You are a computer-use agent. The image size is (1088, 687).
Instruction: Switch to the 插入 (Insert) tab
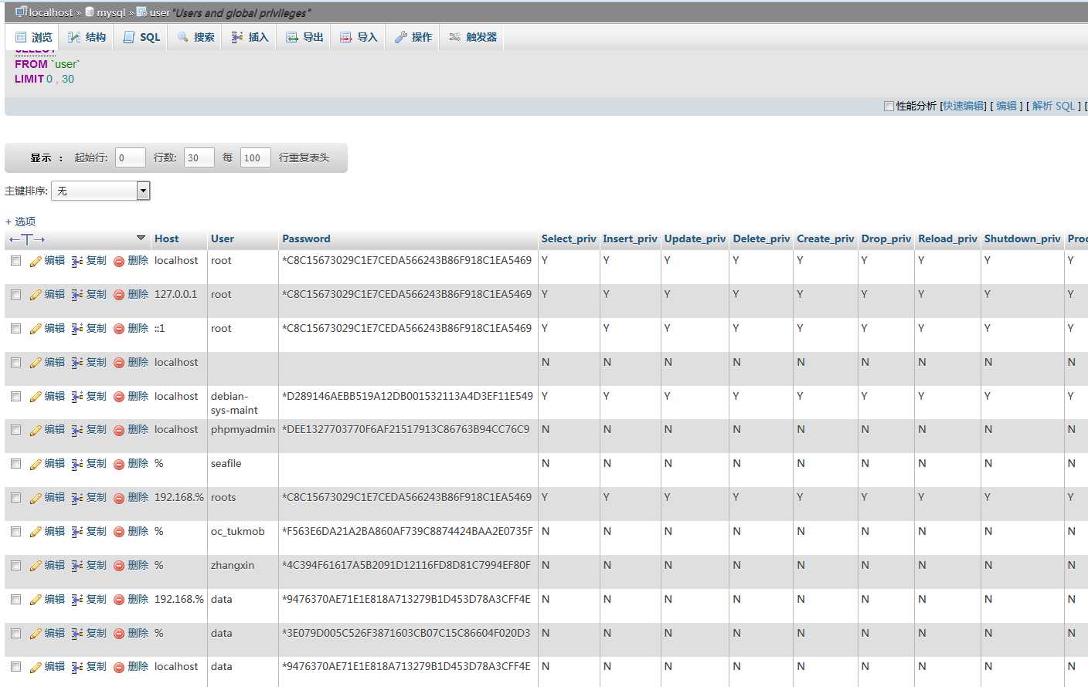[250, 37]
